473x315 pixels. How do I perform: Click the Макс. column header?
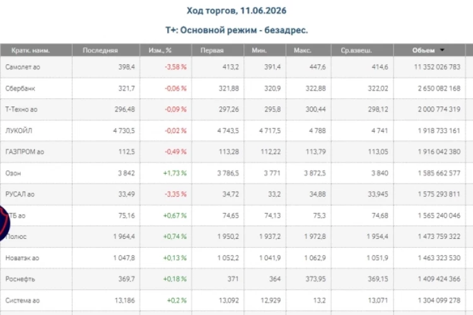[303, 50]
